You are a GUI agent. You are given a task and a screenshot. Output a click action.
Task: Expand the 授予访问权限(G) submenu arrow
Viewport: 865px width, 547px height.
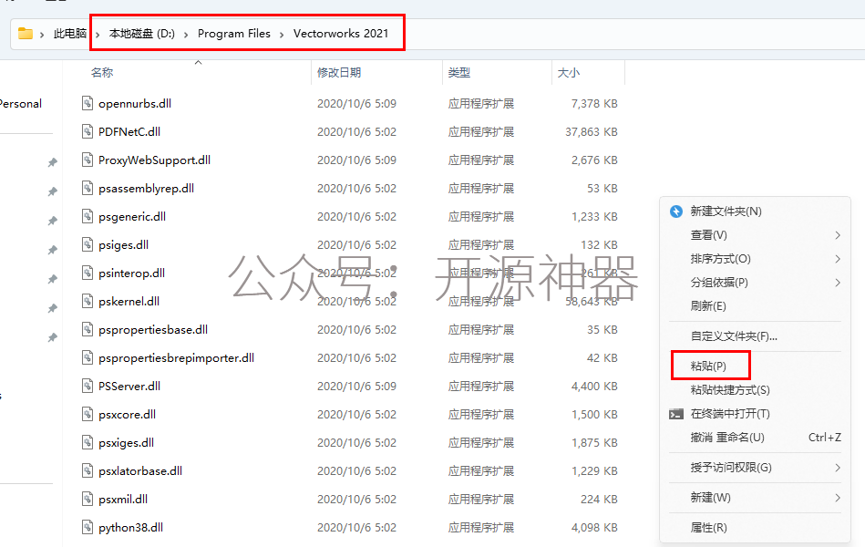(838, 468)
